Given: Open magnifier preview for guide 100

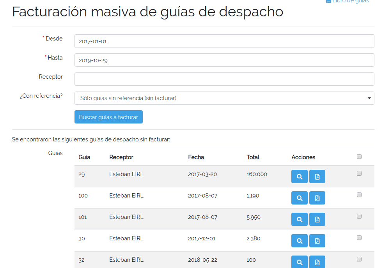Looking at the screenshot, I should click(299, 197).
